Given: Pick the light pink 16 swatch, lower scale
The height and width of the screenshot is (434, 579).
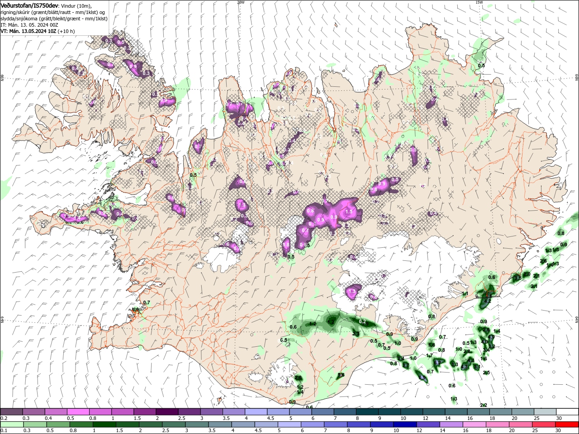Looking at the screenshot, I should click(x=475, y=425).
